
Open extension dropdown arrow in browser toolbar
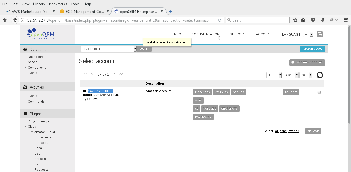pos(336,20)
